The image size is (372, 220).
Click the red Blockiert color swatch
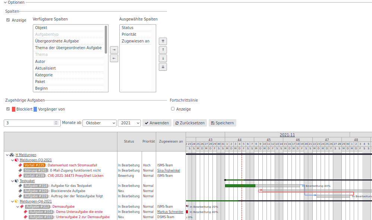(x=13, y=109)
